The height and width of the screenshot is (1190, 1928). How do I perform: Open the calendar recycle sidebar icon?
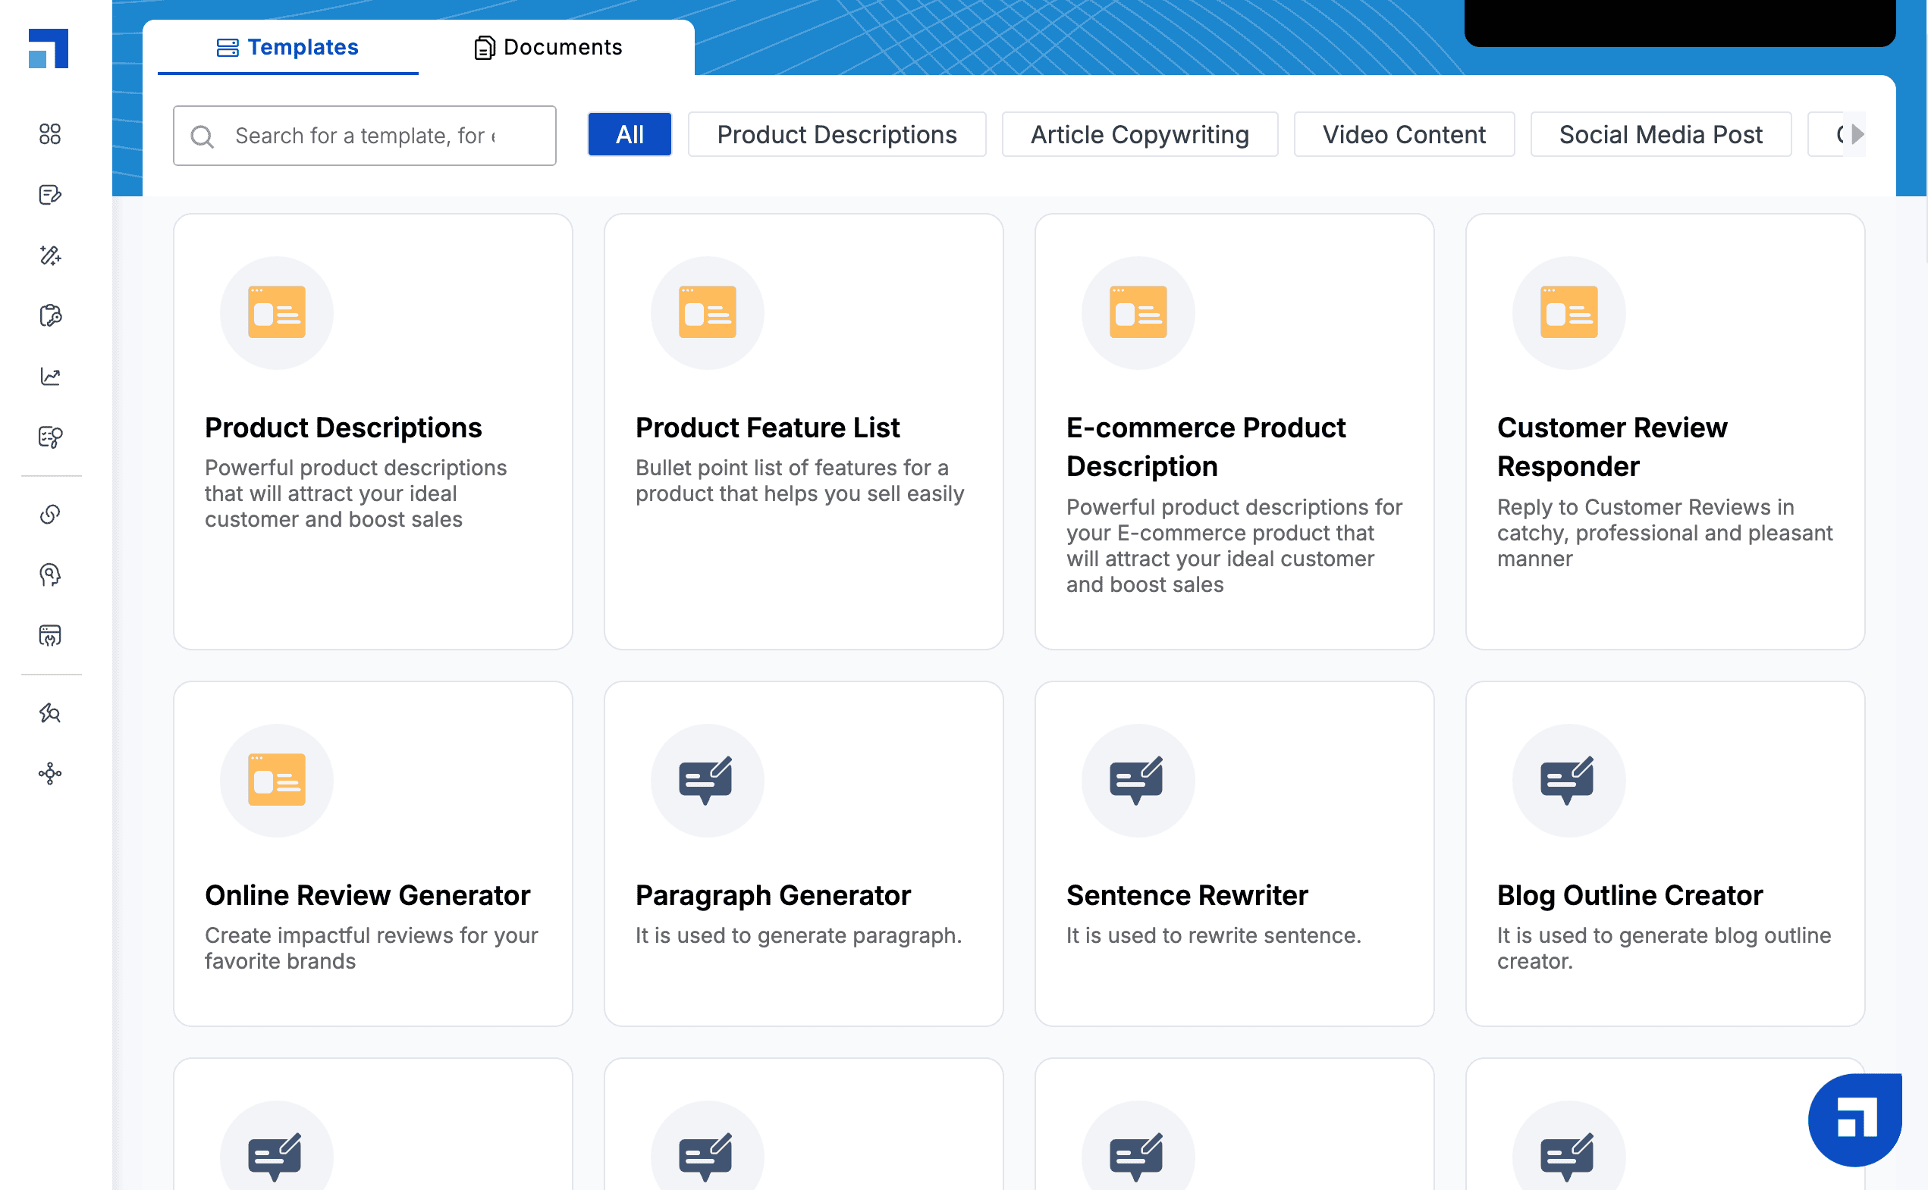click(50, 635)
